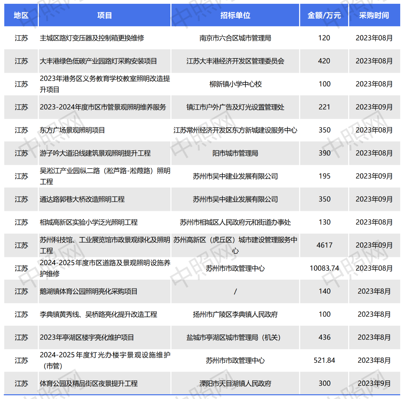The image size is (404, 399).
Task: Select 2023-2024年度市区市管景观照明维养服务 project
Action: tap(103, 107)
